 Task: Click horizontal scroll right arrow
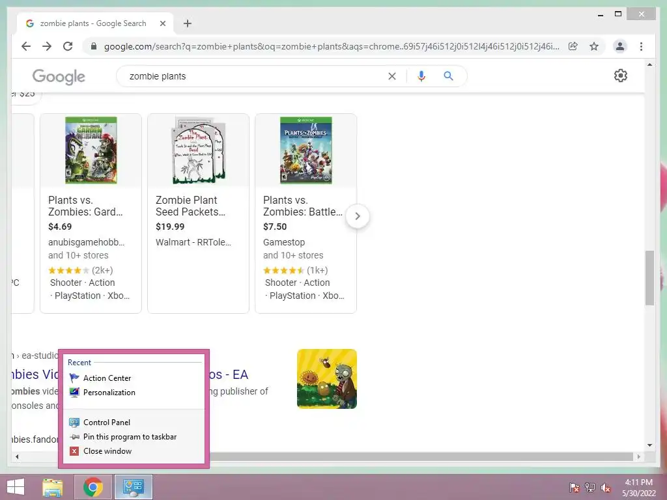[x=638, y=456]
